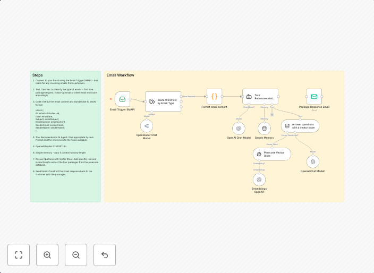
Task: Open the OpenAI Chat Model node
Action: (x=239, y=129)
